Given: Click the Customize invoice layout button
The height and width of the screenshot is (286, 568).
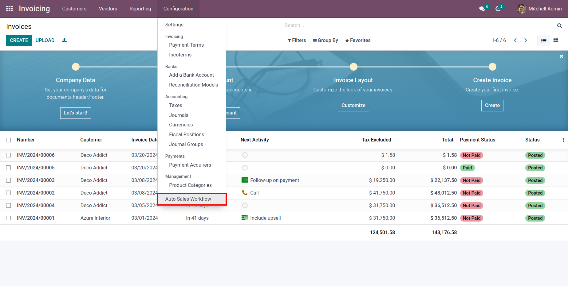Looking at the screenshot, I should tap(353, 106).
